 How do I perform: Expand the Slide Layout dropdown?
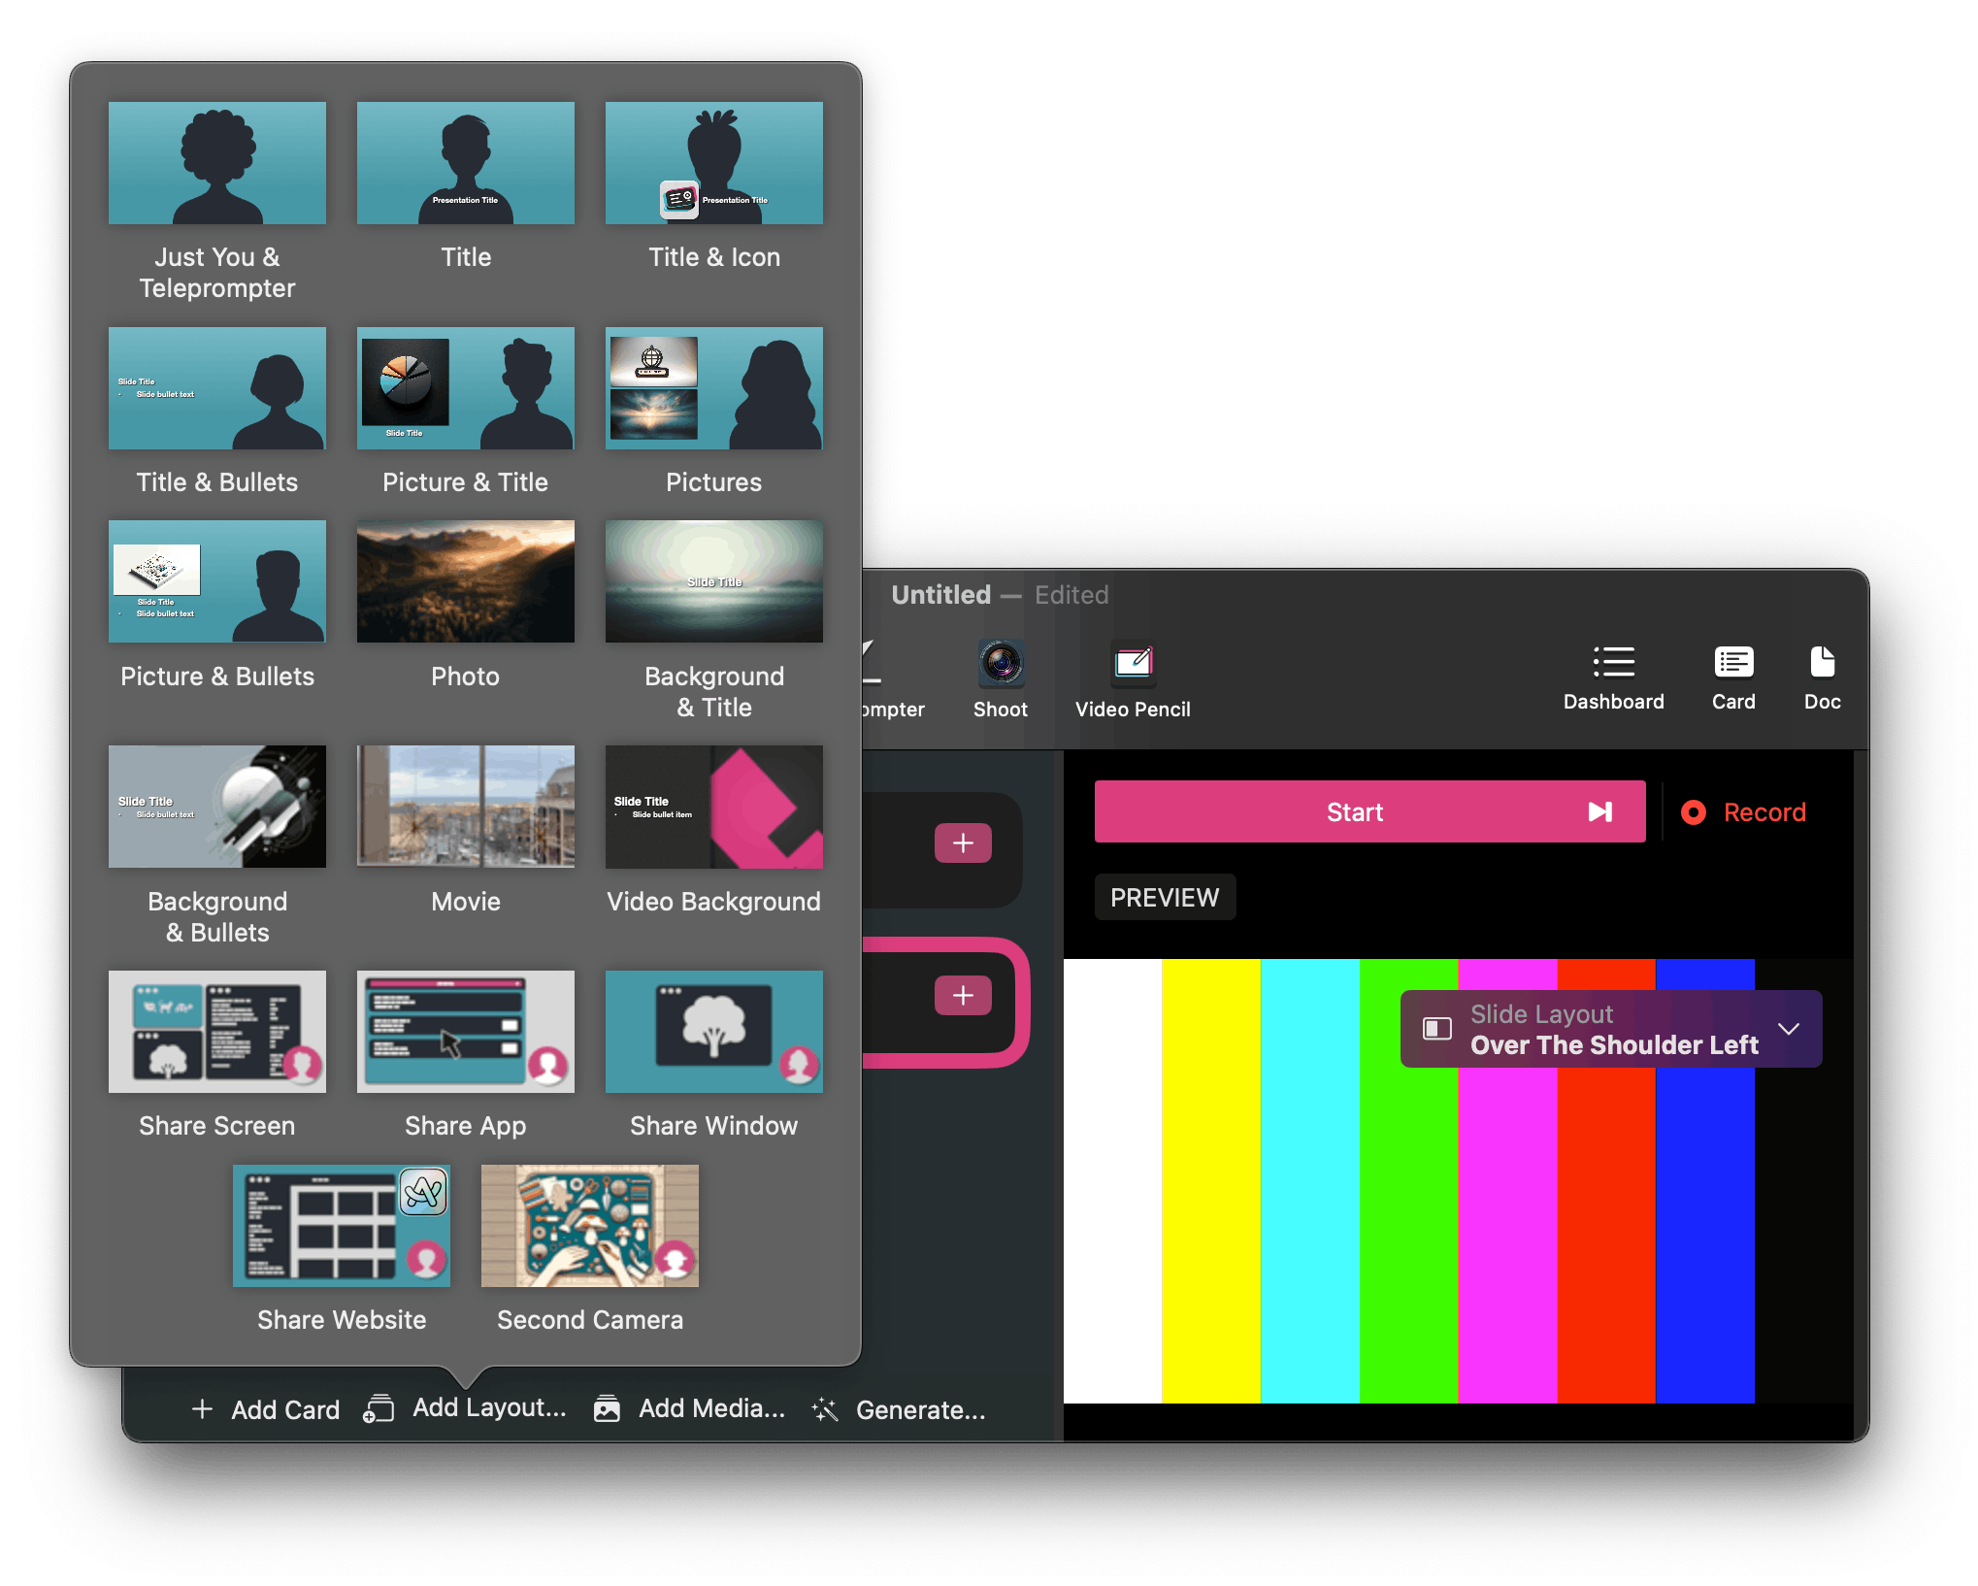(x=1611, y=1029)
